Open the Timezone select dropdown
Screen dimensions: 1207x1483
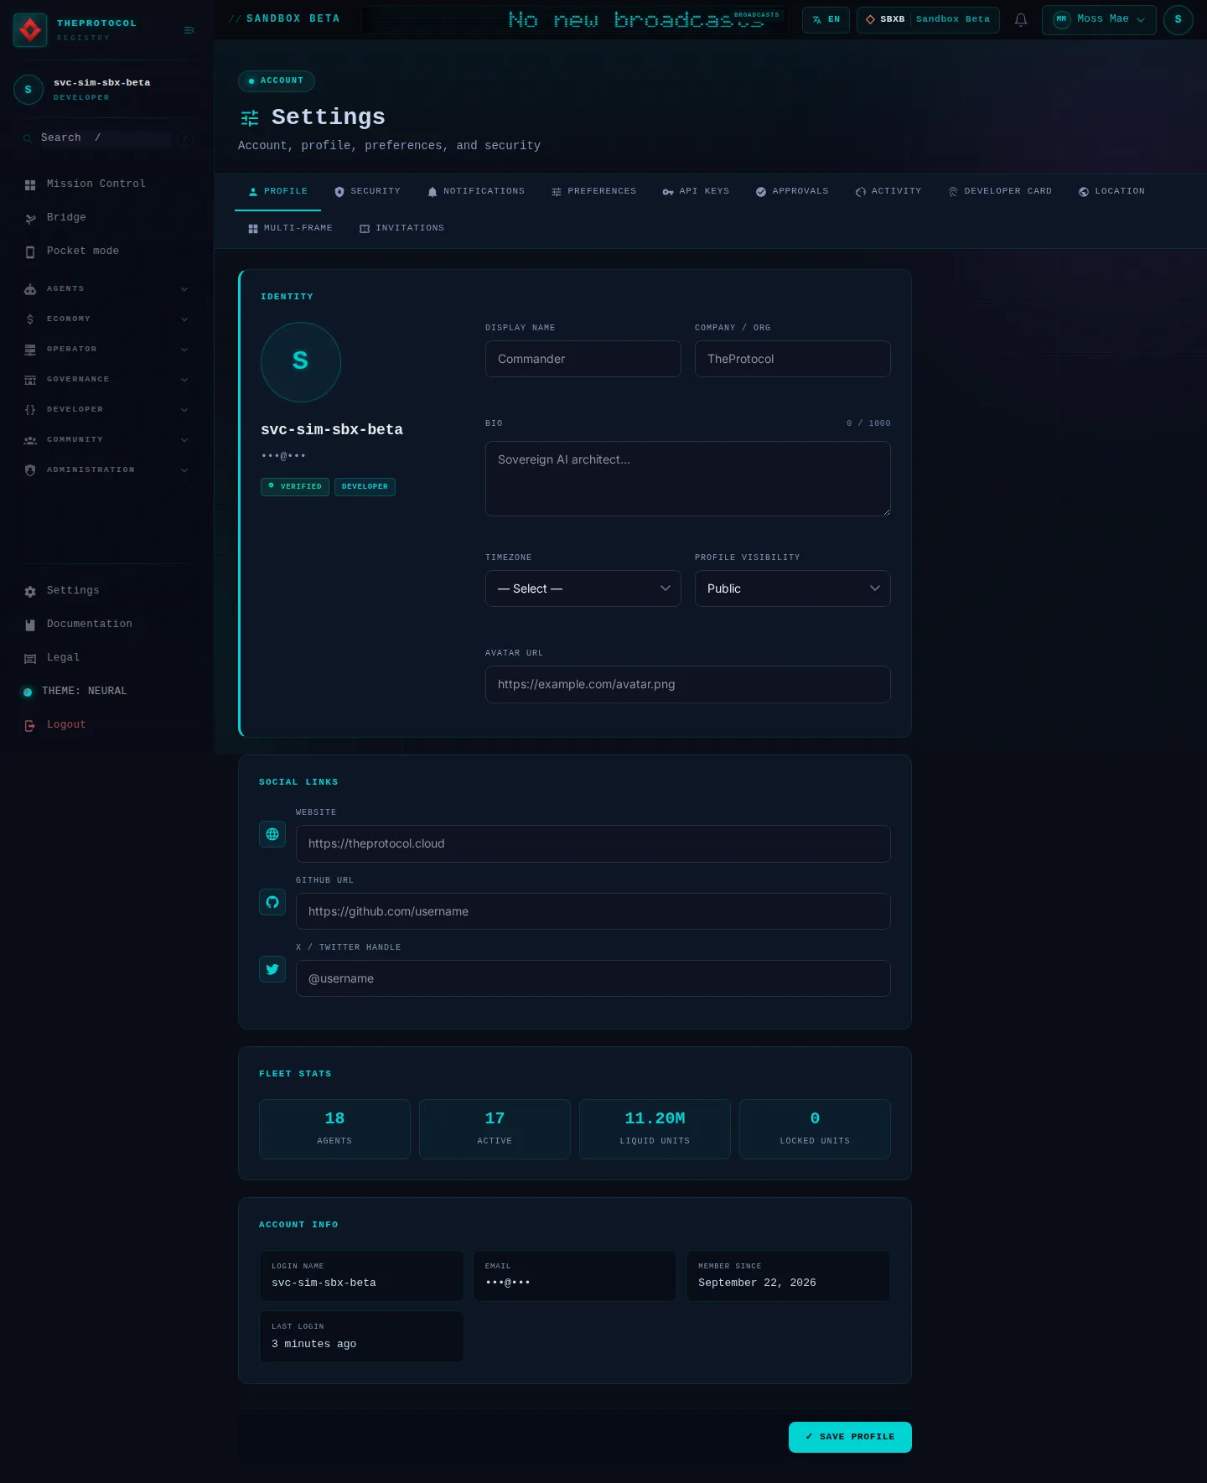[x=583, y=589]
